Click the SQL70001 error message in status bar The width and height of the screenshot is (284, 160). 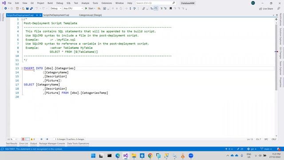34,149
